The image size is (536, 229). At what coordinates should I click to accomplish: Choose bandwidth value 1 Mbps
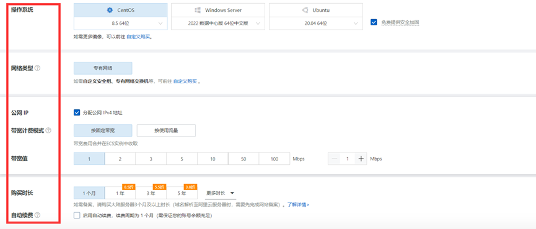pos(89,159)
